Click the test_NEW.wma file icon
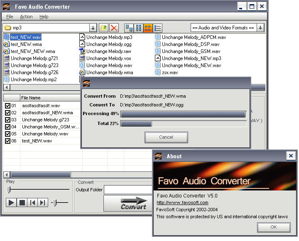This screenshot has width=299, height=241. [7, 44]
